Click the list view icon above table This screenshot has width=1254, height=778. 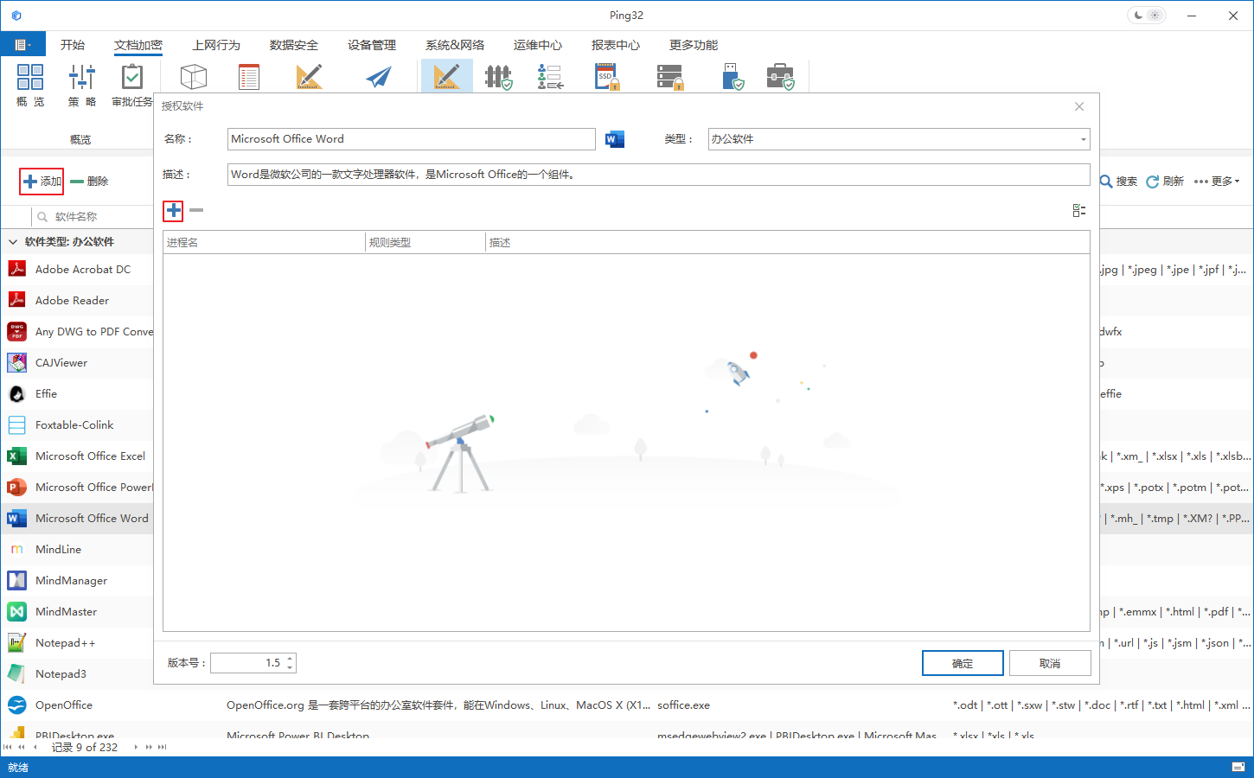[x=1079, y=210]
